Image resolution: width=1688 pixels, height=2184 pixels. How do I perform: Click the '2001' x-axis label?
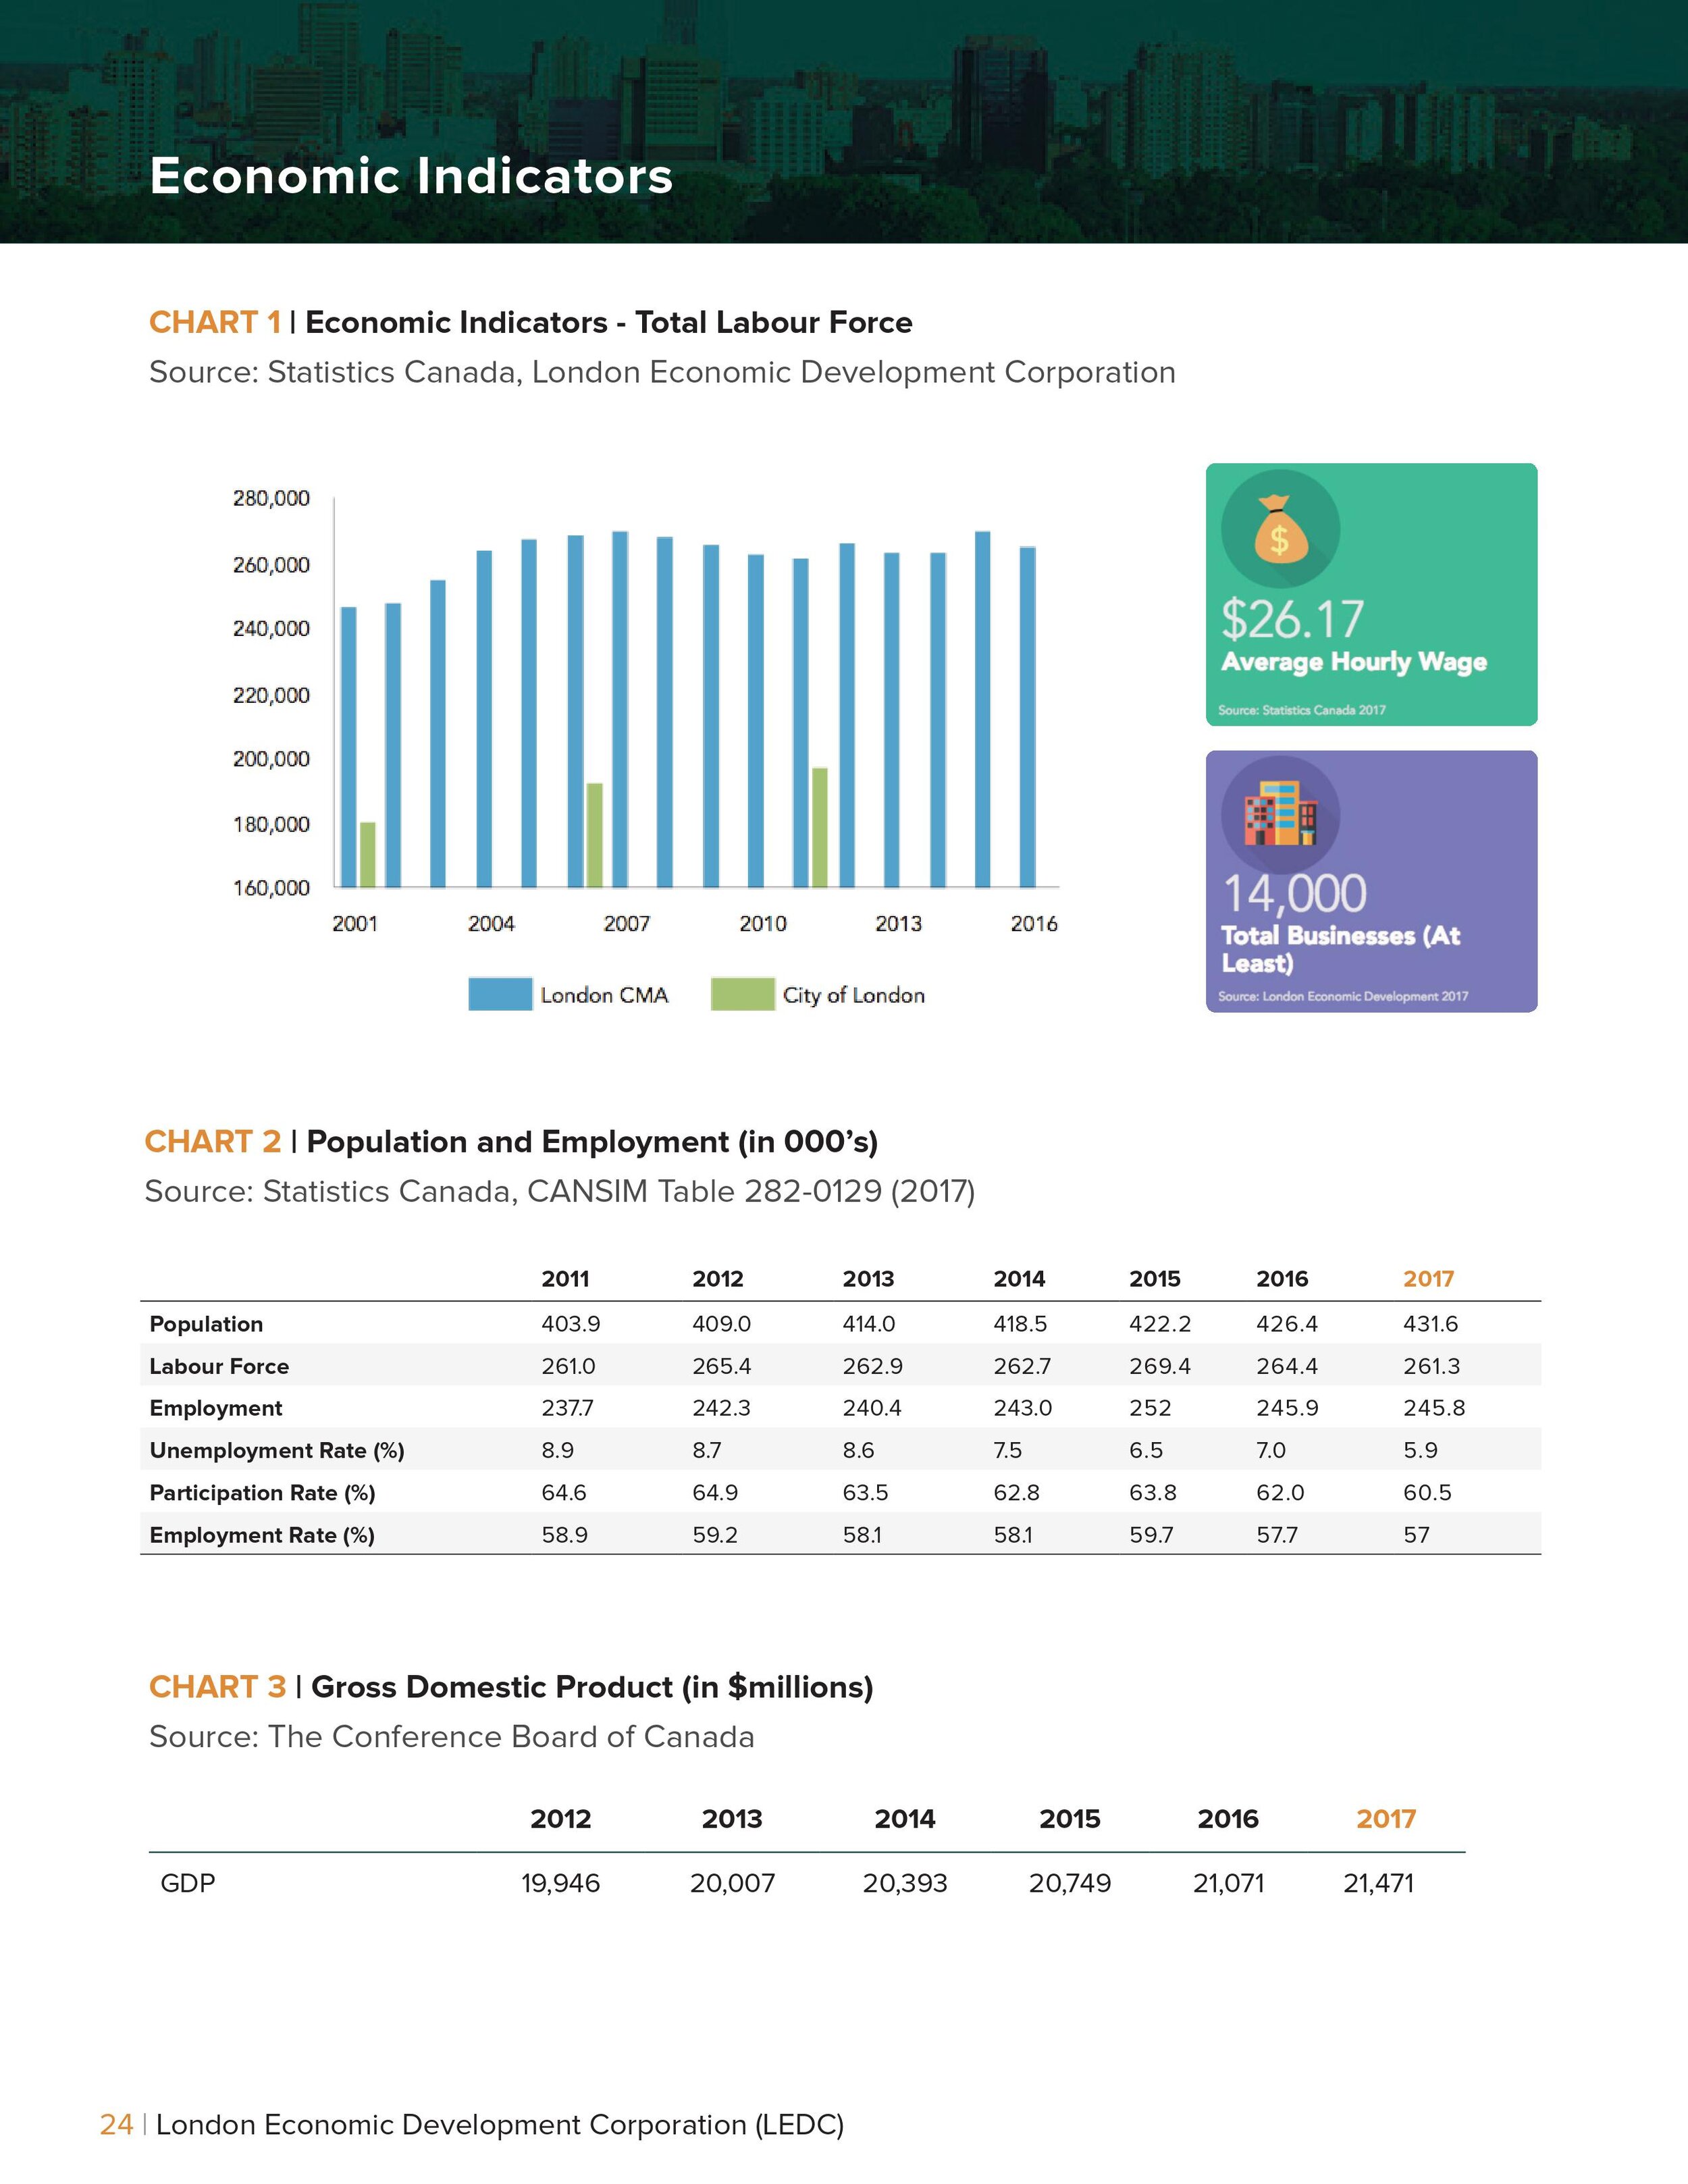pyautogui.click(x=355, y=924)
